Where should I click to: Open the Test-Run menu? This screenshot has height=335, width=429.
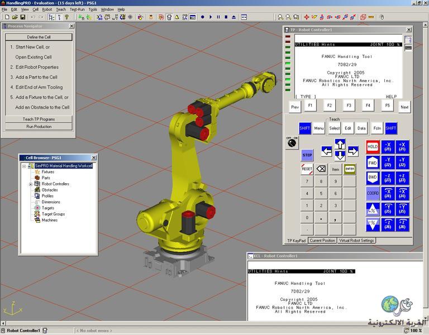pos(77,9)
